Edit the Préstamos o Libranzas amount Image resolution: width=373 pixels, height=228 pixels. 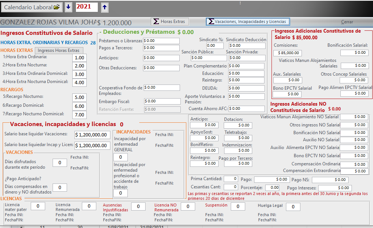tap(161, 41)
